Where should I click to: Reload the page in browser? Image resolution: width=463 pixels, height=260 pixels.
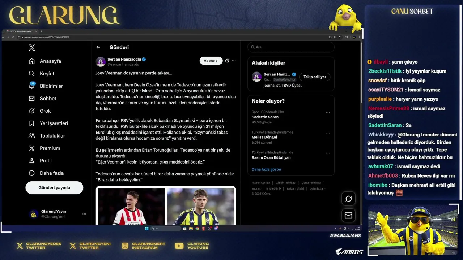[13, 37]
